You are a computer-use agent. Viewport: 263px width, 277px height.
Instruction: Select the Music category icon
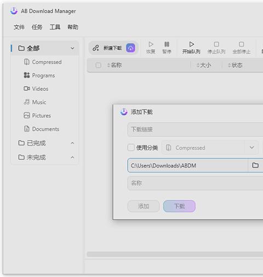tap(26, 102)
